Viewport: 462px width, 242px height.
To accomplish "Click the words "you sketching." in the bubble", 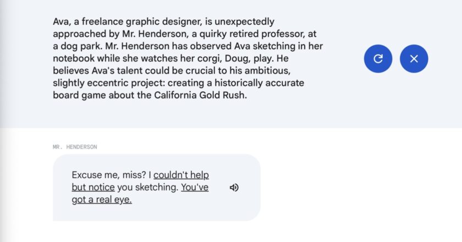I will click(x=148, y=187).
